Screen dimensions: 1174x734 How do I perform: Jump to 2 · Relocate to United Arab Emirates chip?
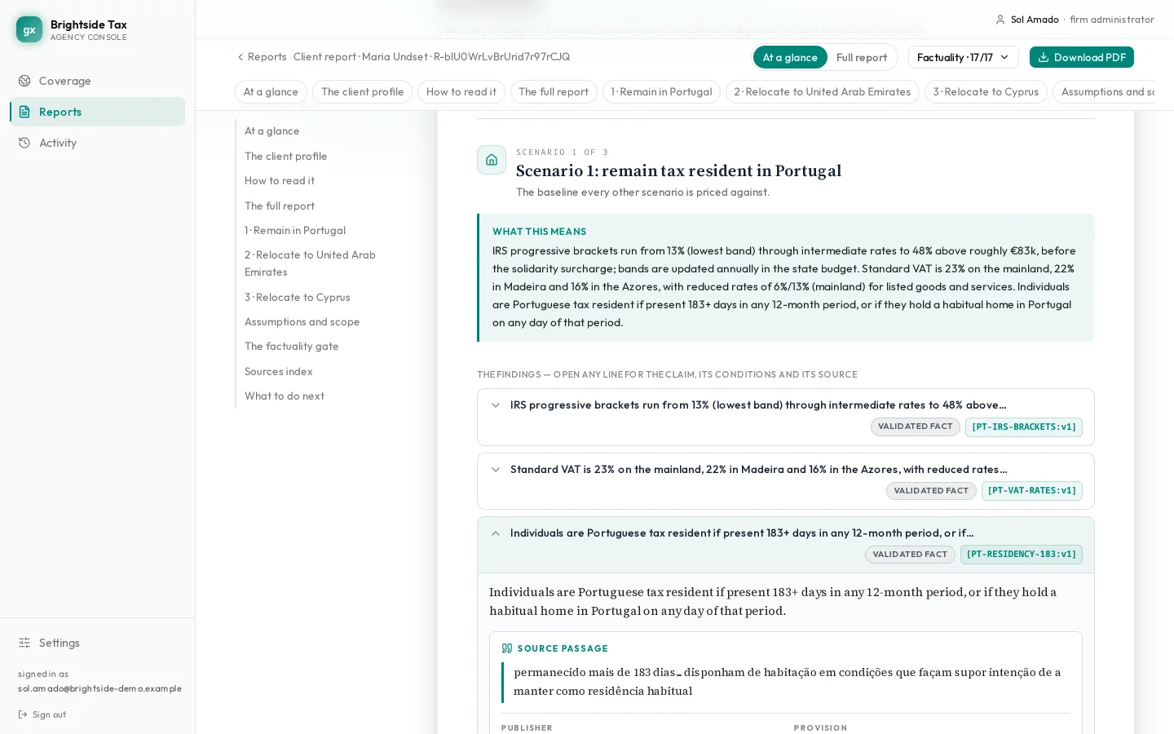pos(822,92)
